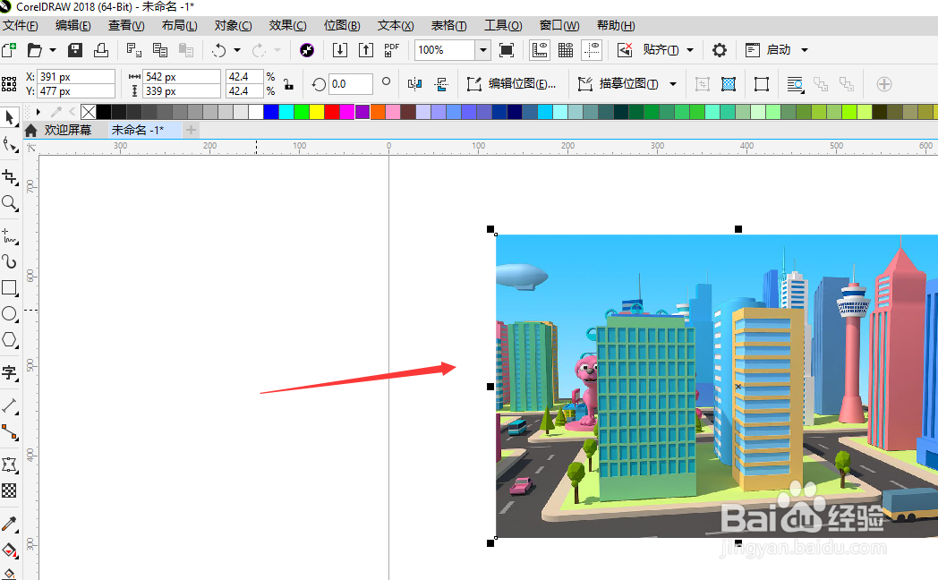Viewport: 938px width, 580px height.
Task: Select the Freehand drawing tool
Action: tap(10, 236)
